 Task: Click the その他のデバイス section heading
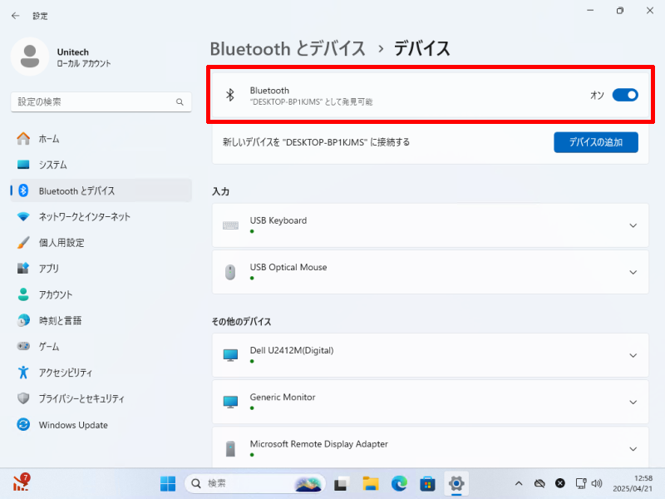[x=241, y=321]
